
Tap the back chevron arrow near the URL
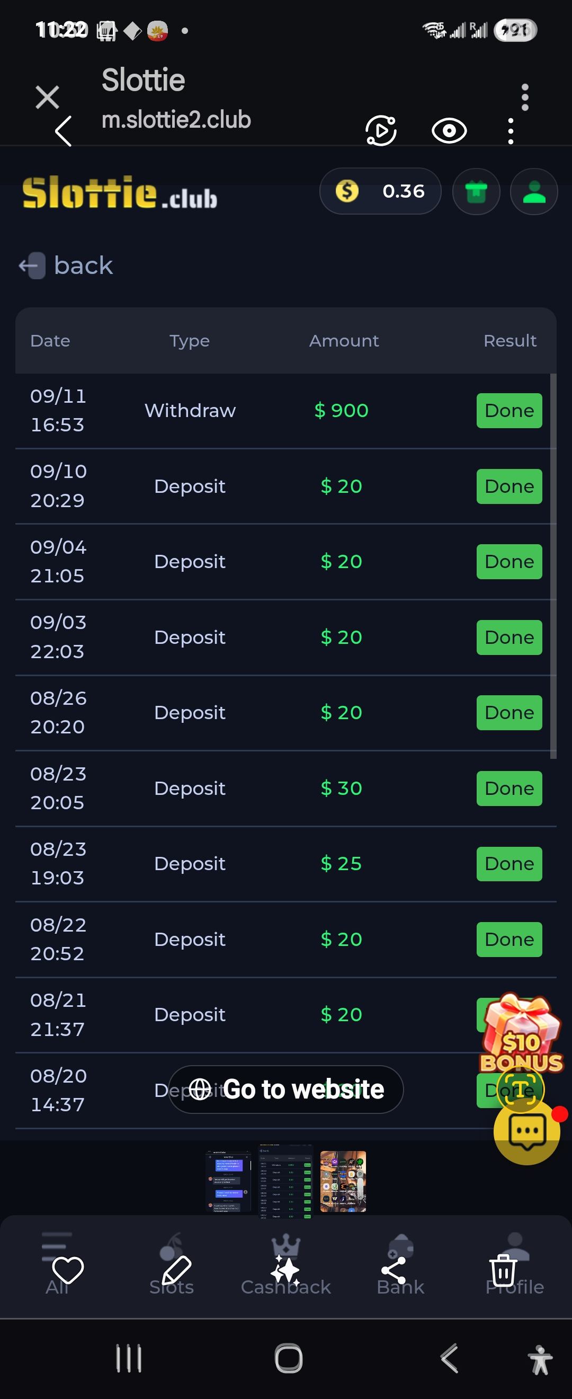click(64, 131)
